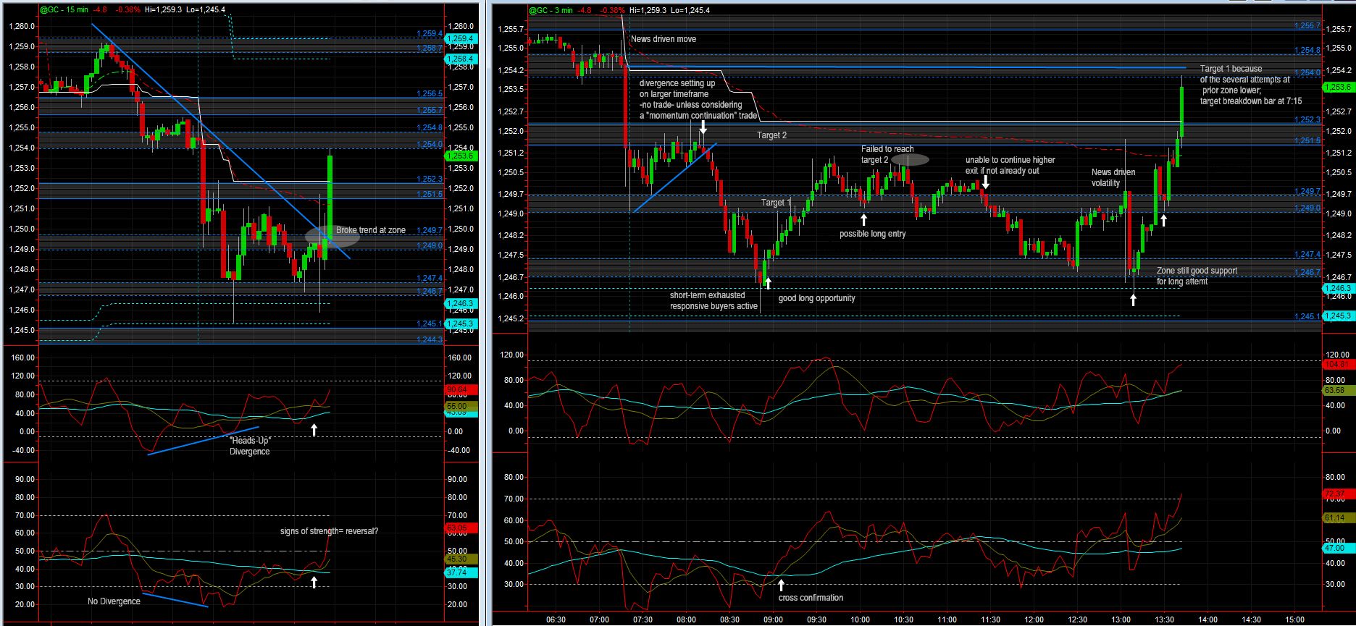Select the "No Divergence" annotation text
The height and width of the screenshot is (626, 1356).
[x=114, y=601]
